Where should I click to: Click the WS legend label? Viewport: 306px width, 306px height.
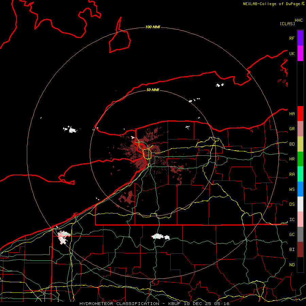point(292,189)
